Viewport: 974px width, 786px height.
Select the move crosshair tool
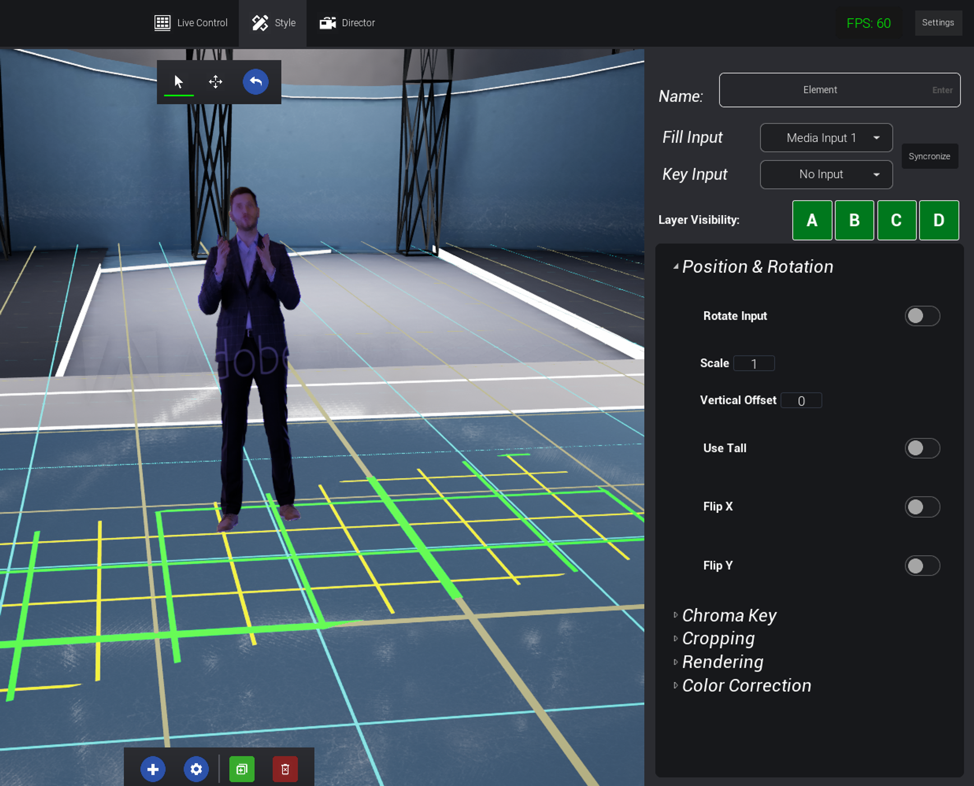coord(215,81)
